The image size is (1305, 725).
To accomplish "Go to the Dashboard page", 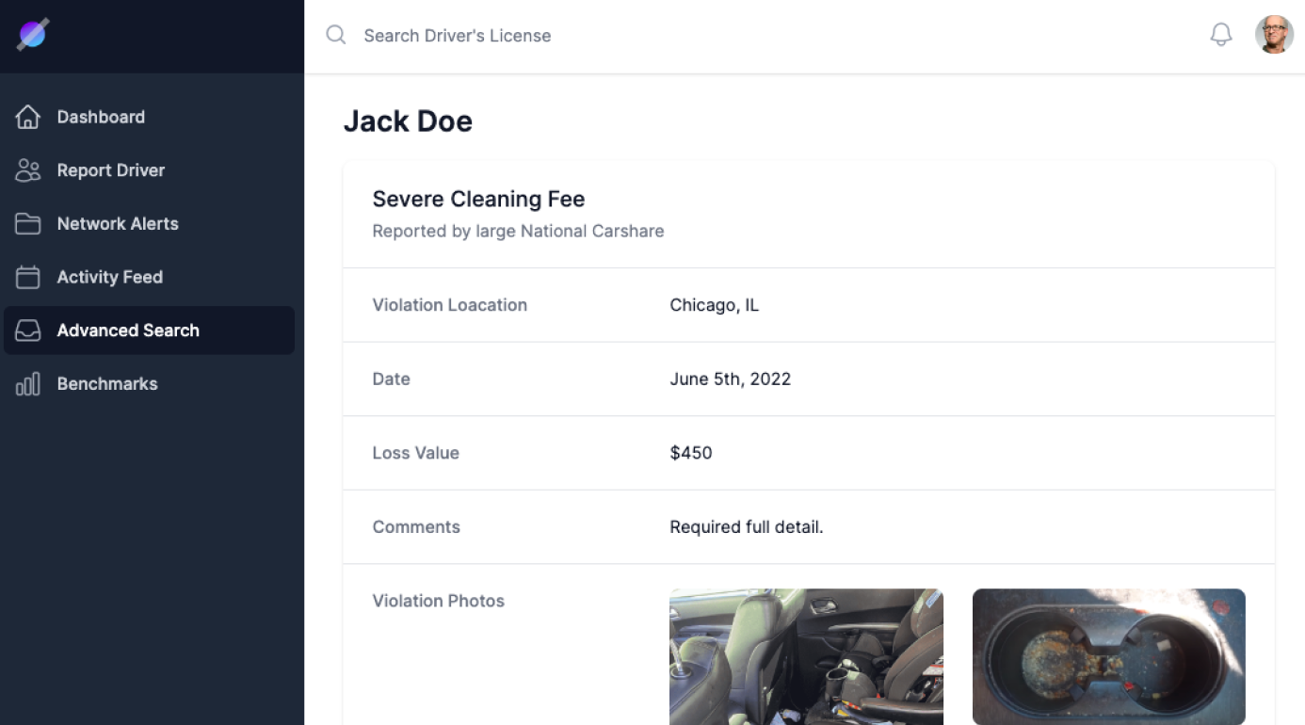I will coord(101,117).
